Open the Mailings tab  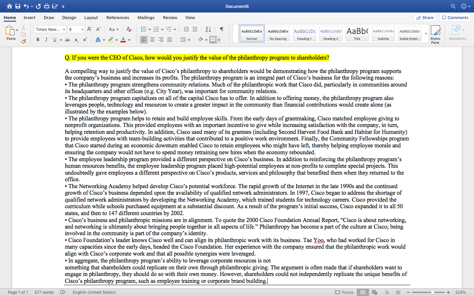[146, 18]
